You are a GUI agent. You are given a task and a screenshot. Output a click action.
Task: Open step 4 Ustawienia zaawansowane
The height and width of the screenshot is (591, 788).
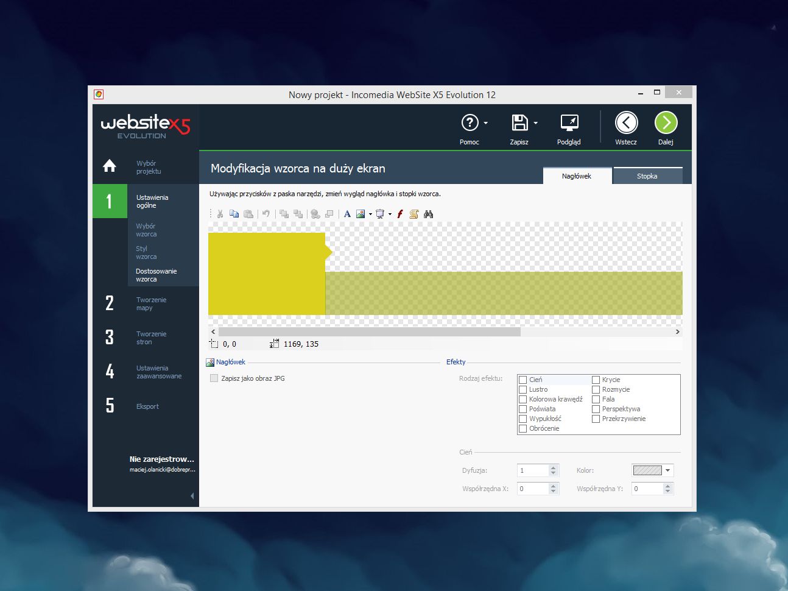[x=146, y=372]
